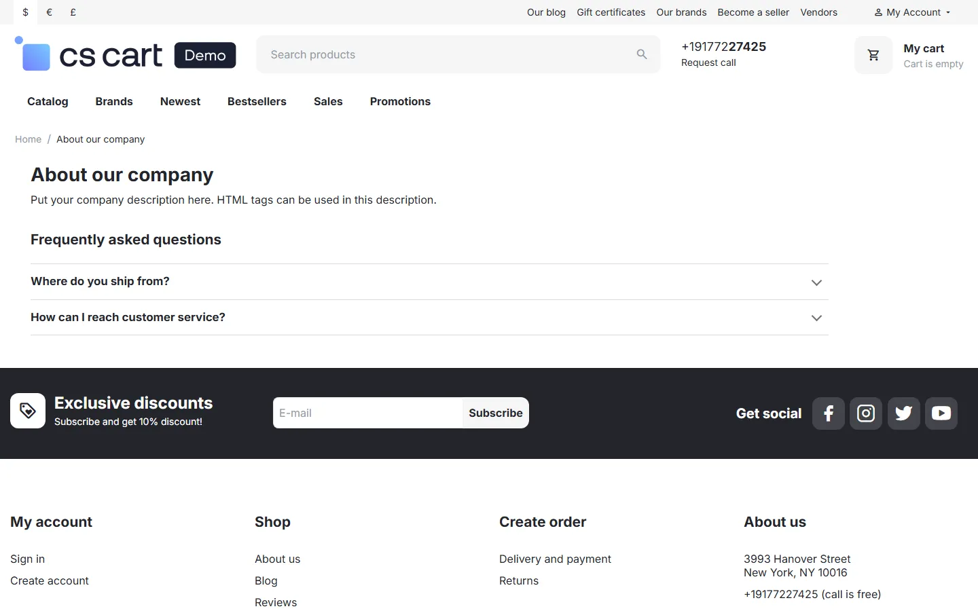
Task: Open the shopping cart icon
Action: [873, 55]
